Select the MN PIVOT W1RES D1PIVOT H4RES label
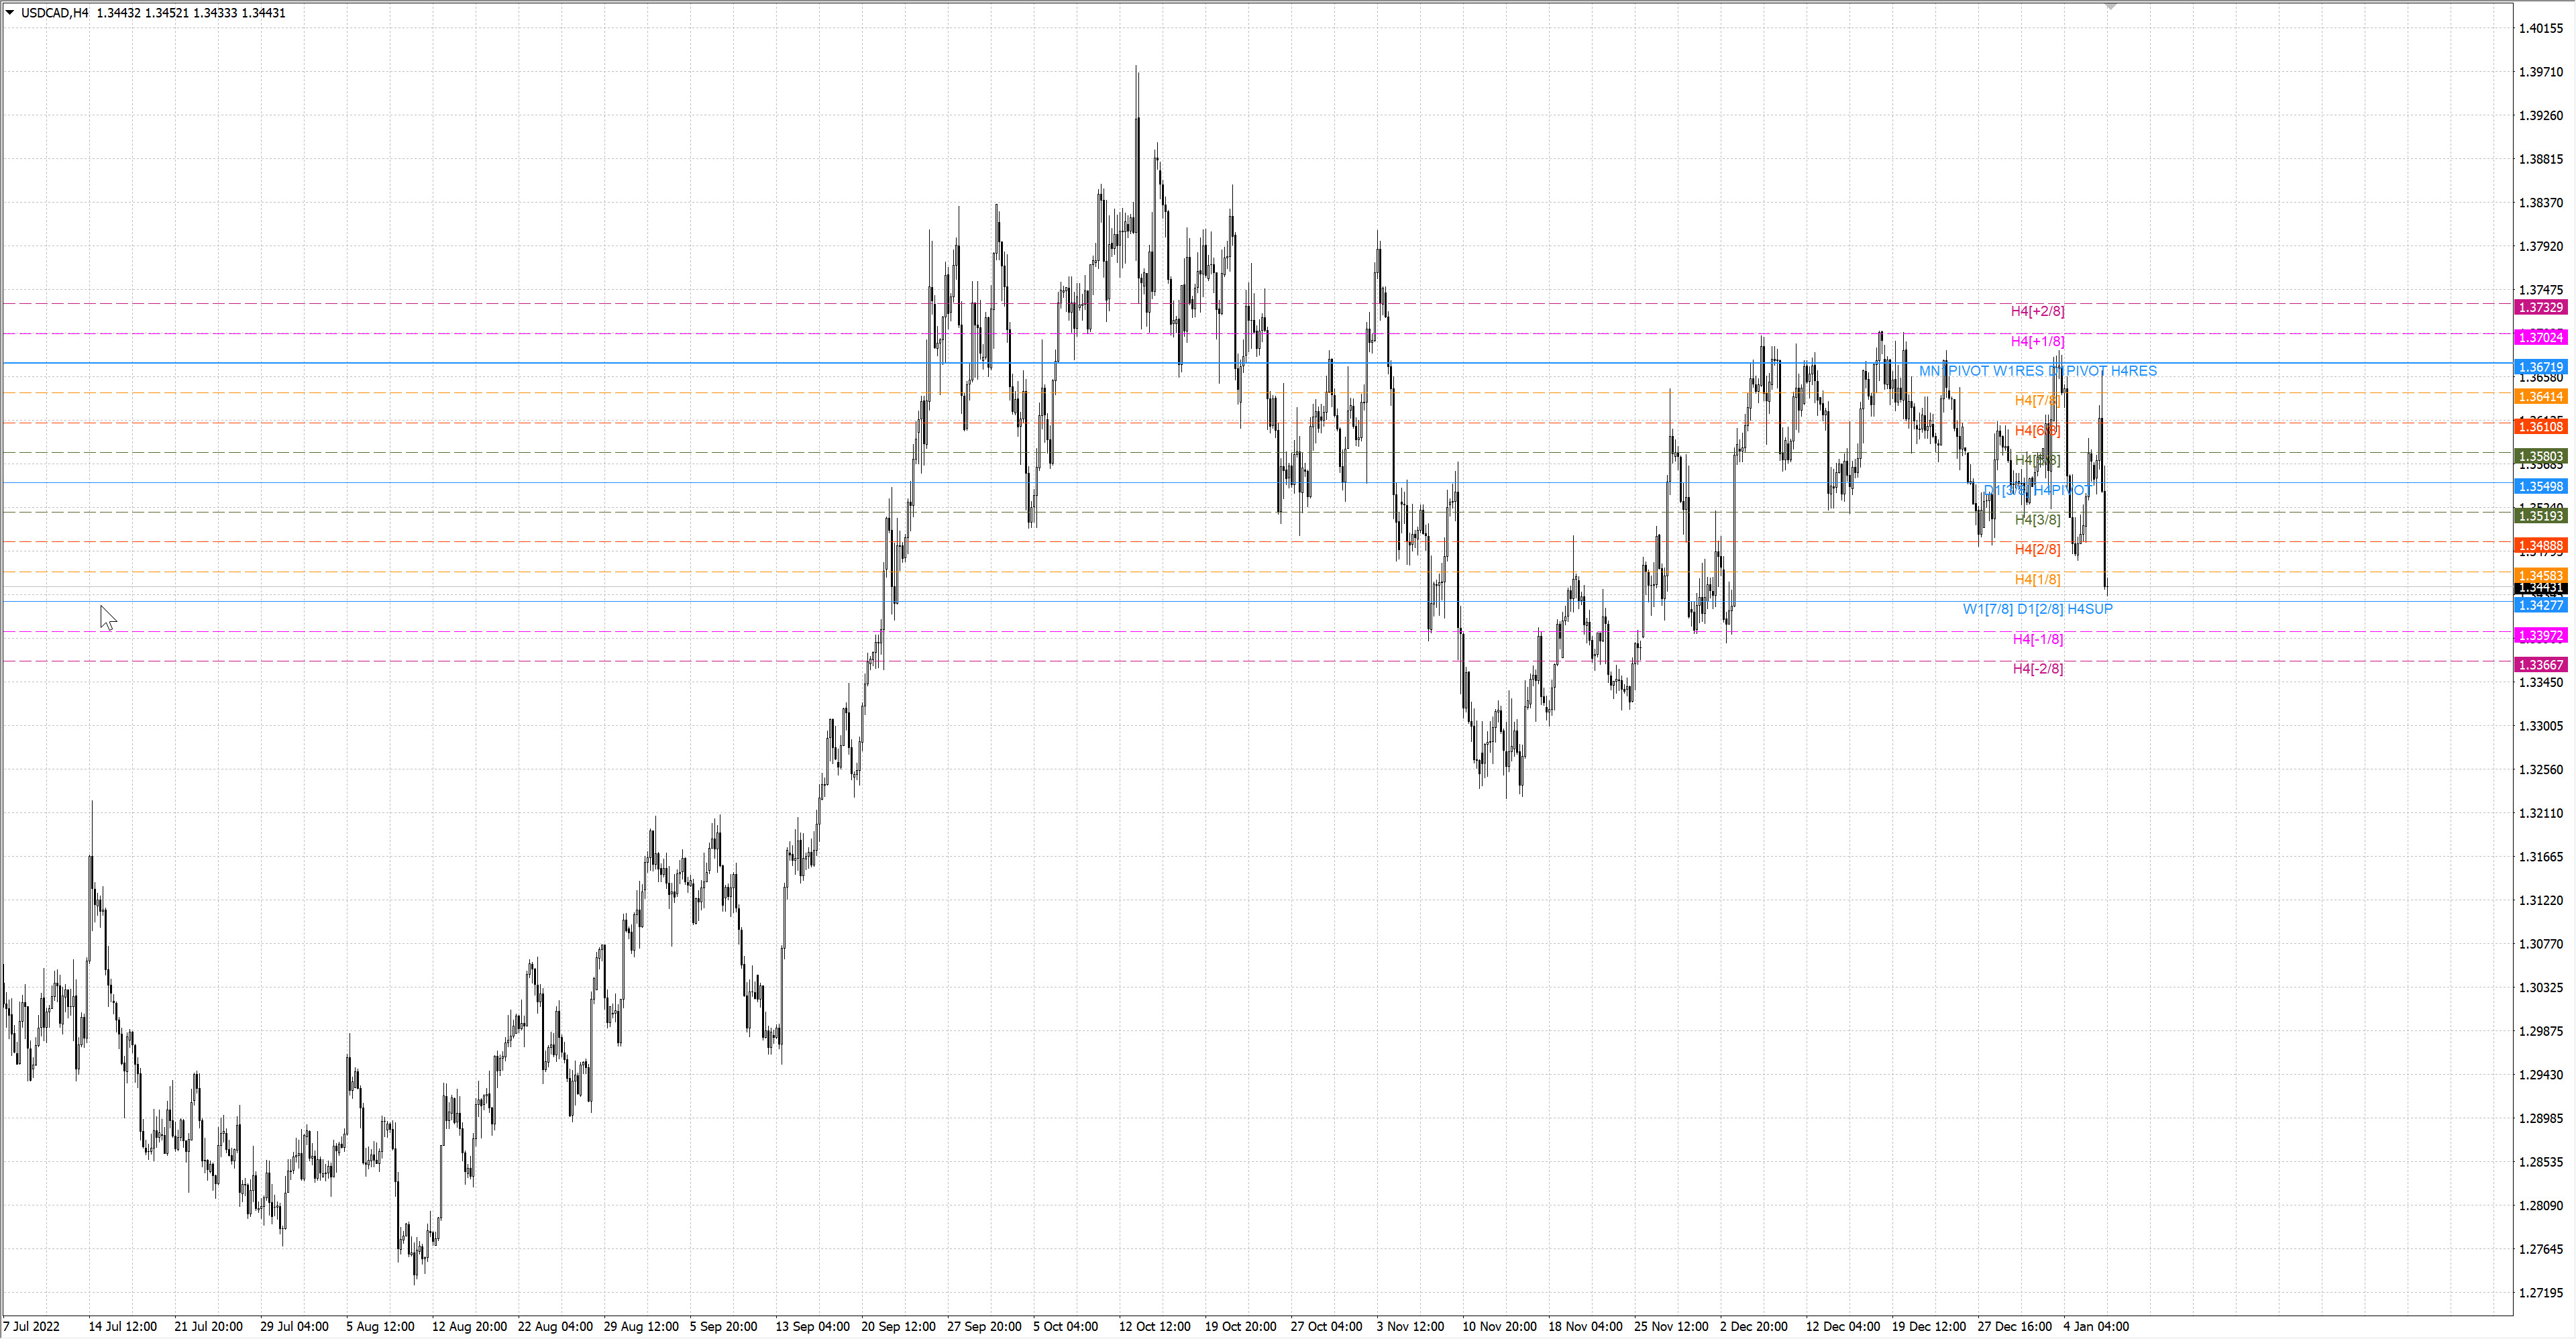2576x1339 pixels. click(2037, 371)
